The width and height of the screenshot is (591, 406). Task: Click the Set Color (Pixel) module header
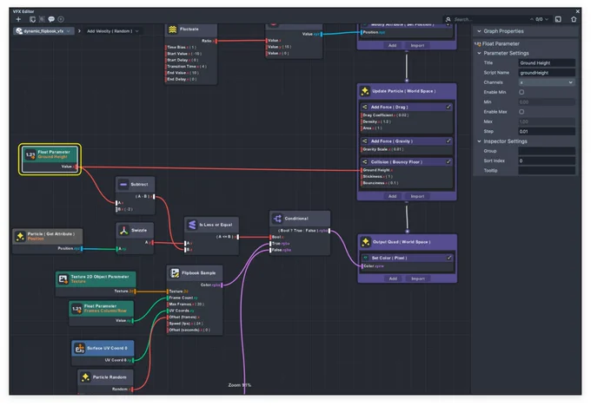[407, 258]
